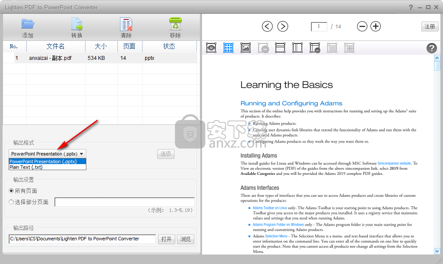Open Adams Program Folder on Windows link

tap(278, 224)
